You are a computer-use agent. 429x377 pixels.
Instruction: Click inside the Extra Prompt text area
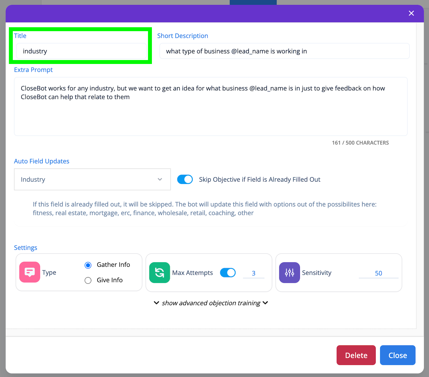click(x=211, y=106)
